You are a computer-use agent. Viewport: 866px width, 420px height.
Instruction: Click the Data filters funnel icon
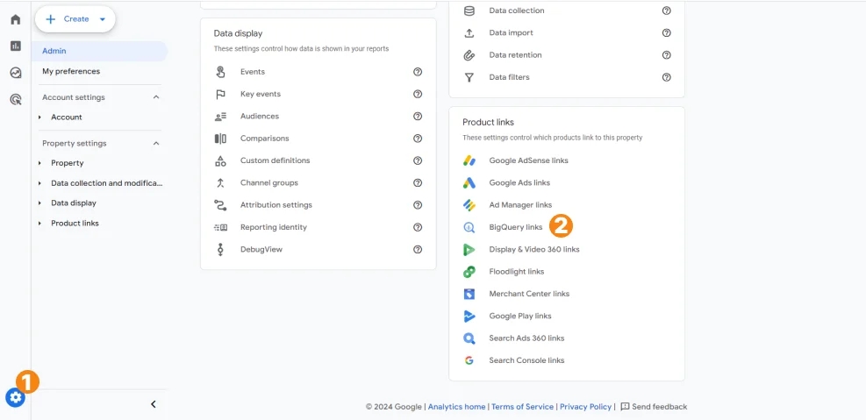coord(469,77)
